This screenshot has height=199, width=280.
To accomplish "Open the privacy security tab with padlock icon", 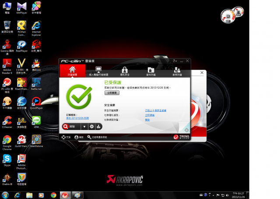I will click(x=125, y=71).
